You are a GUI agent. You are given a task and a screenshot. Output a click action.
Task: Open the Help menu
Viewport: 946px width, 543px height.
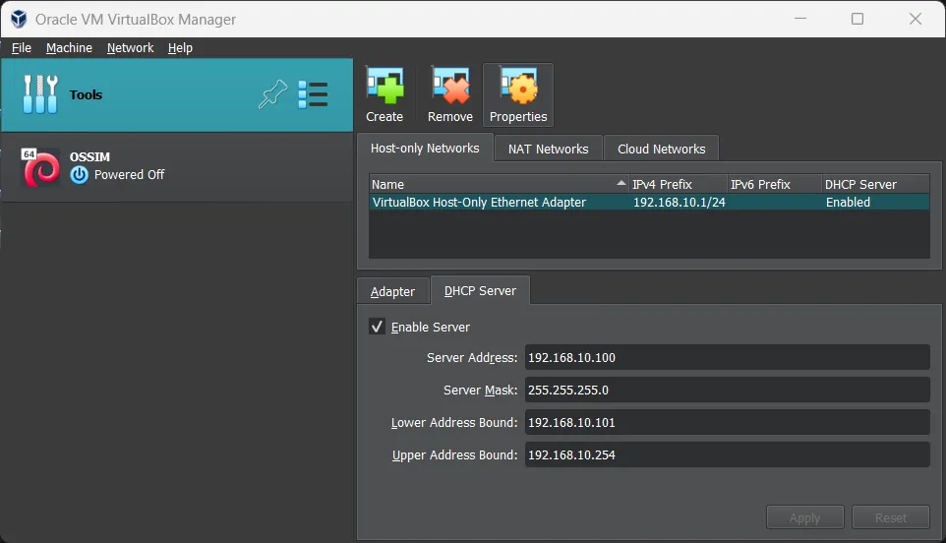point(180,47)
